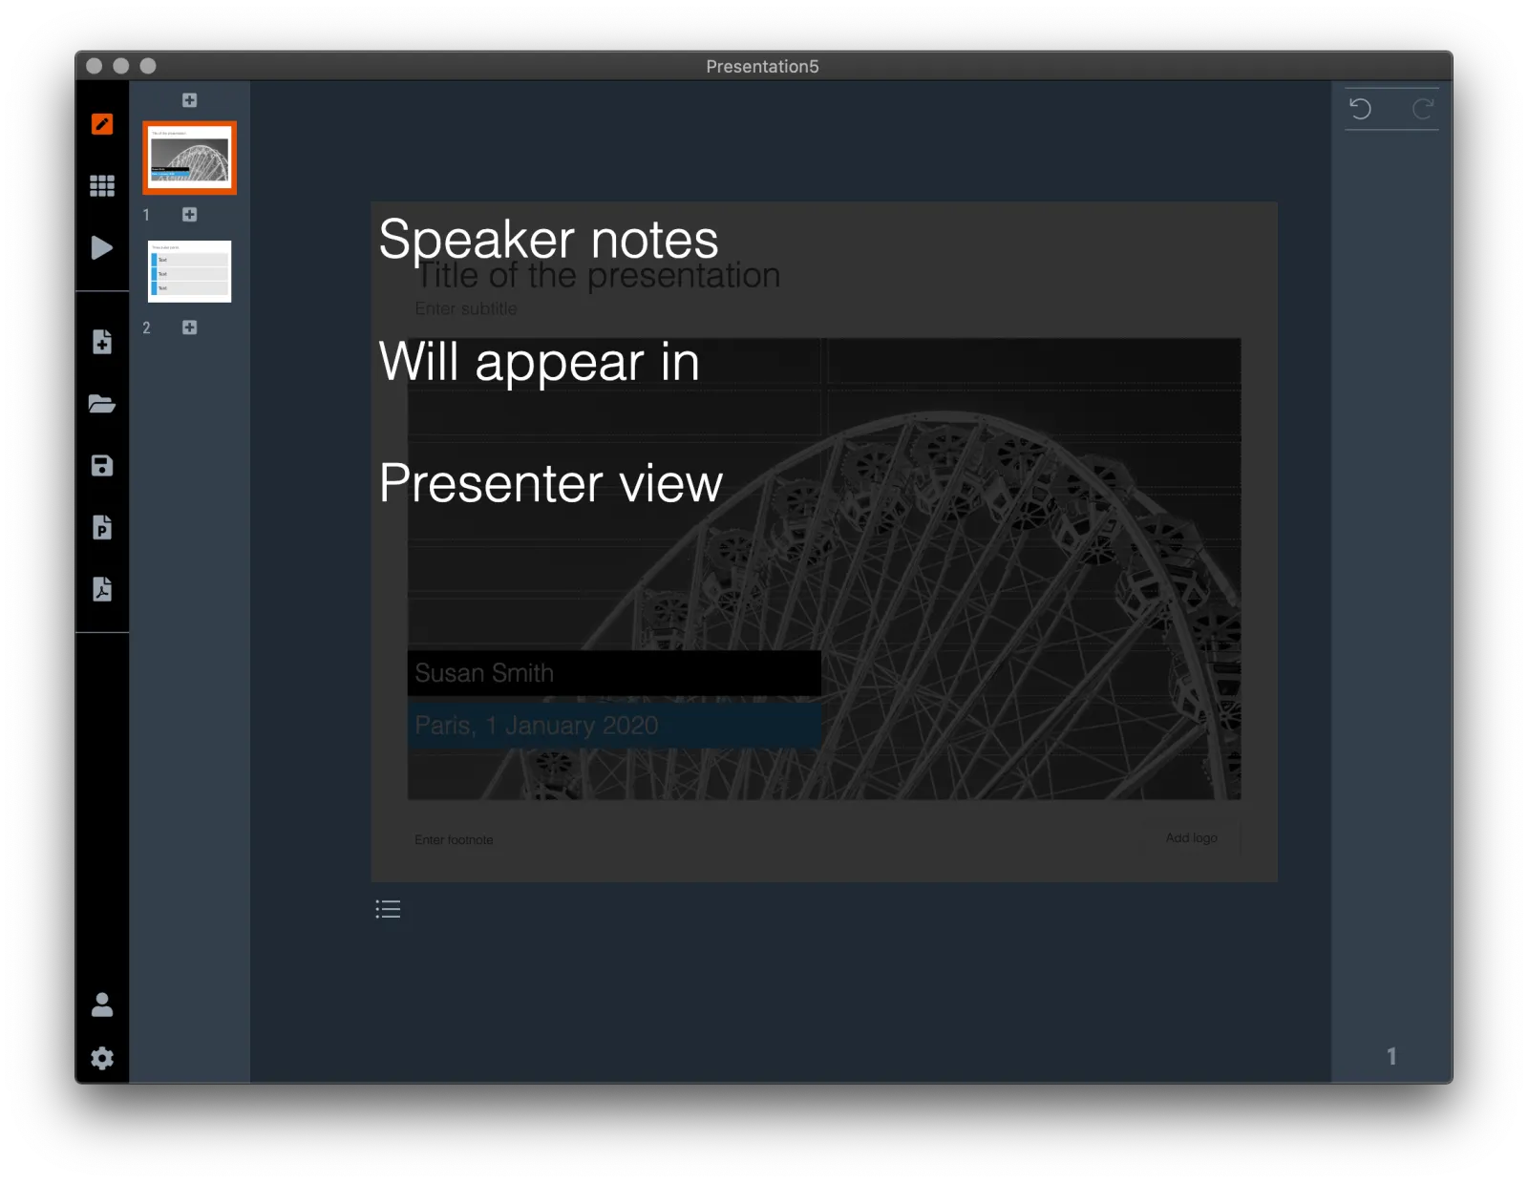Screen dimensions: 1528x1183
Task: Click the 'Presenter view' overlay text
Action: click(x=551, y=483)
